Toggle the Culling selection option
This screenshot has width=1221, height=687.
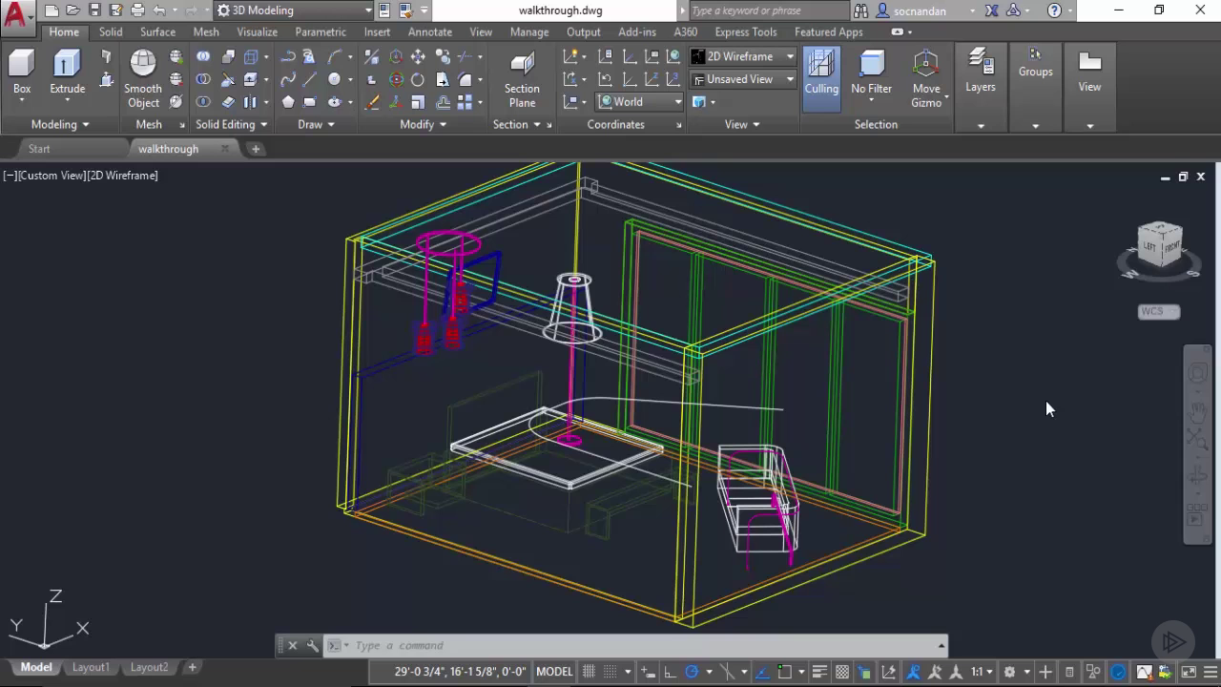[x=821, y=73]
